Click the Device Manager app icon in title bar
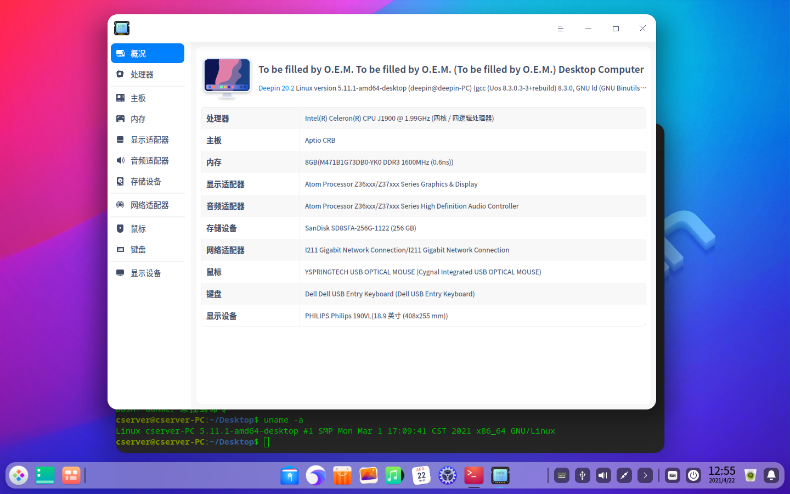This screenshot has width=790, height=494. (x=122, y=28)
